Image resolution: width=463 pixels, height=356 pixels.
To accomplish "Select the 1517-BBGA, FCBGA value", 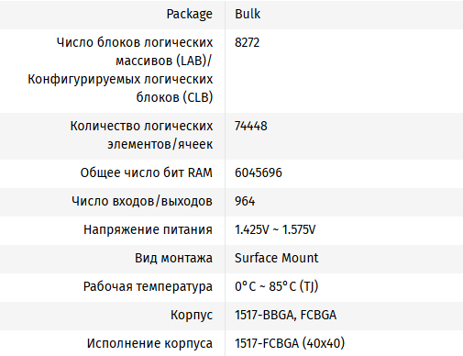I will 285,315.
